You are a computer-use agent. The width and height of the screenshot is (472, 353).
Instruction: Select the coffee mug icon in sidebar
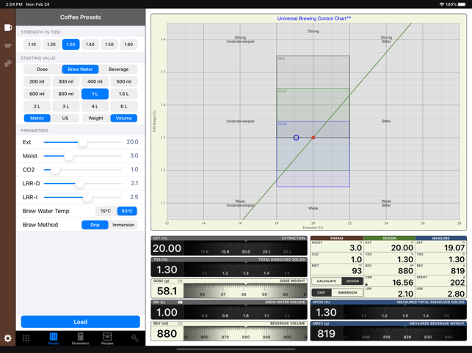pos(8,28)
